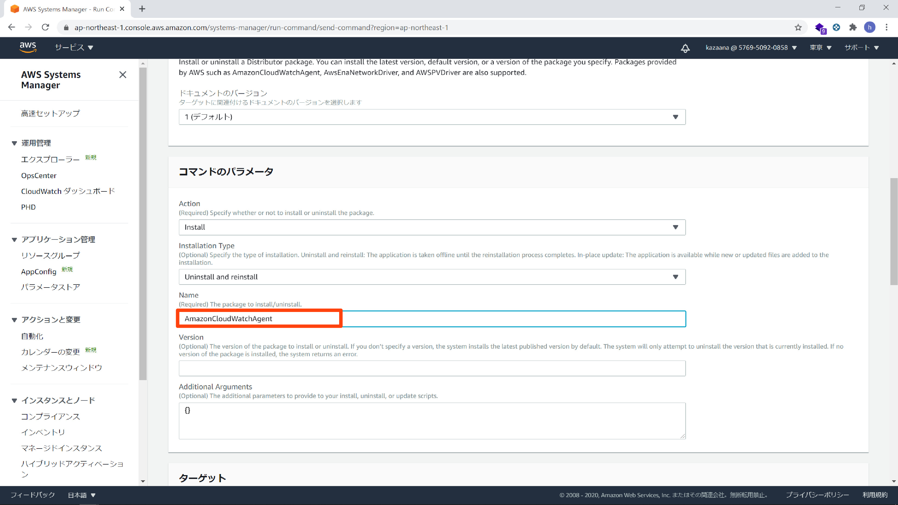Click the browser address bar URL
The width and height of the screenshot is (898, 505).
coord(261,27)
